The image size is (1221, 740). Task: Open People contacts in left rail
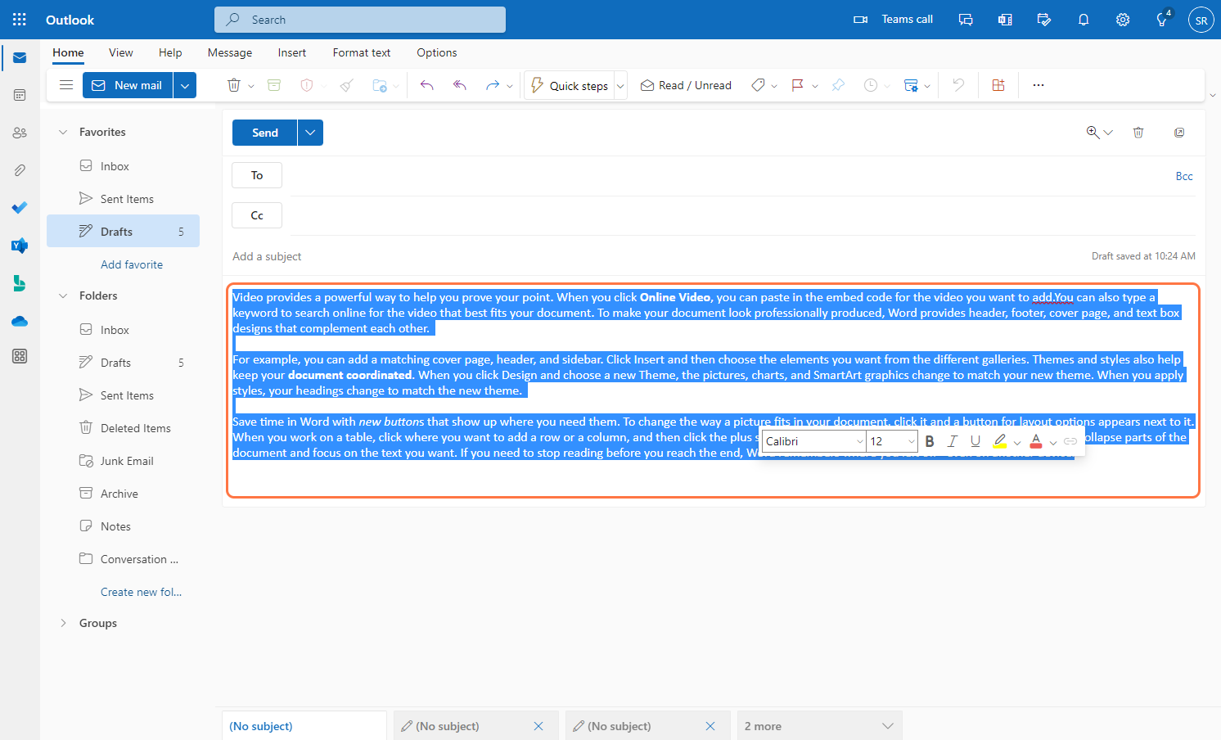point(20,133)
